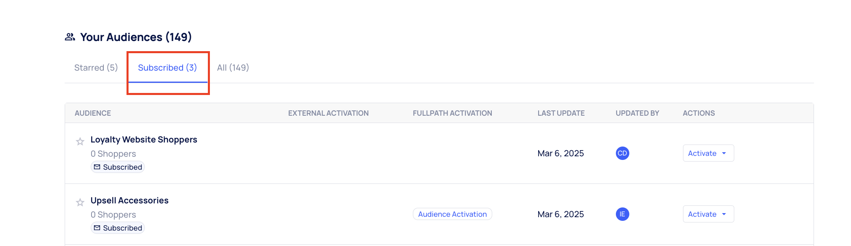Star the Loyalty Website Shoppers audience

click(80, 142)
